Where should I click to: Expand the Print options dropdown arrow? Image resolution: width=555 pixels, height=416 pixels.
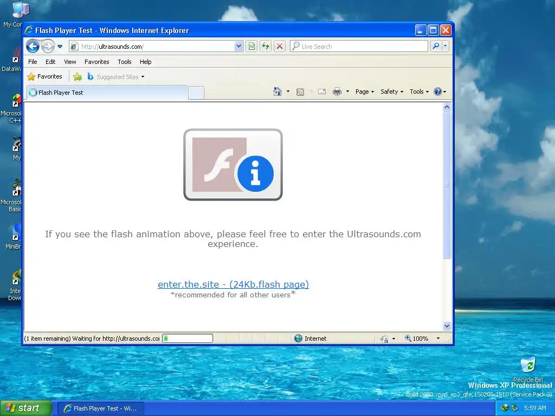(347, 92)
